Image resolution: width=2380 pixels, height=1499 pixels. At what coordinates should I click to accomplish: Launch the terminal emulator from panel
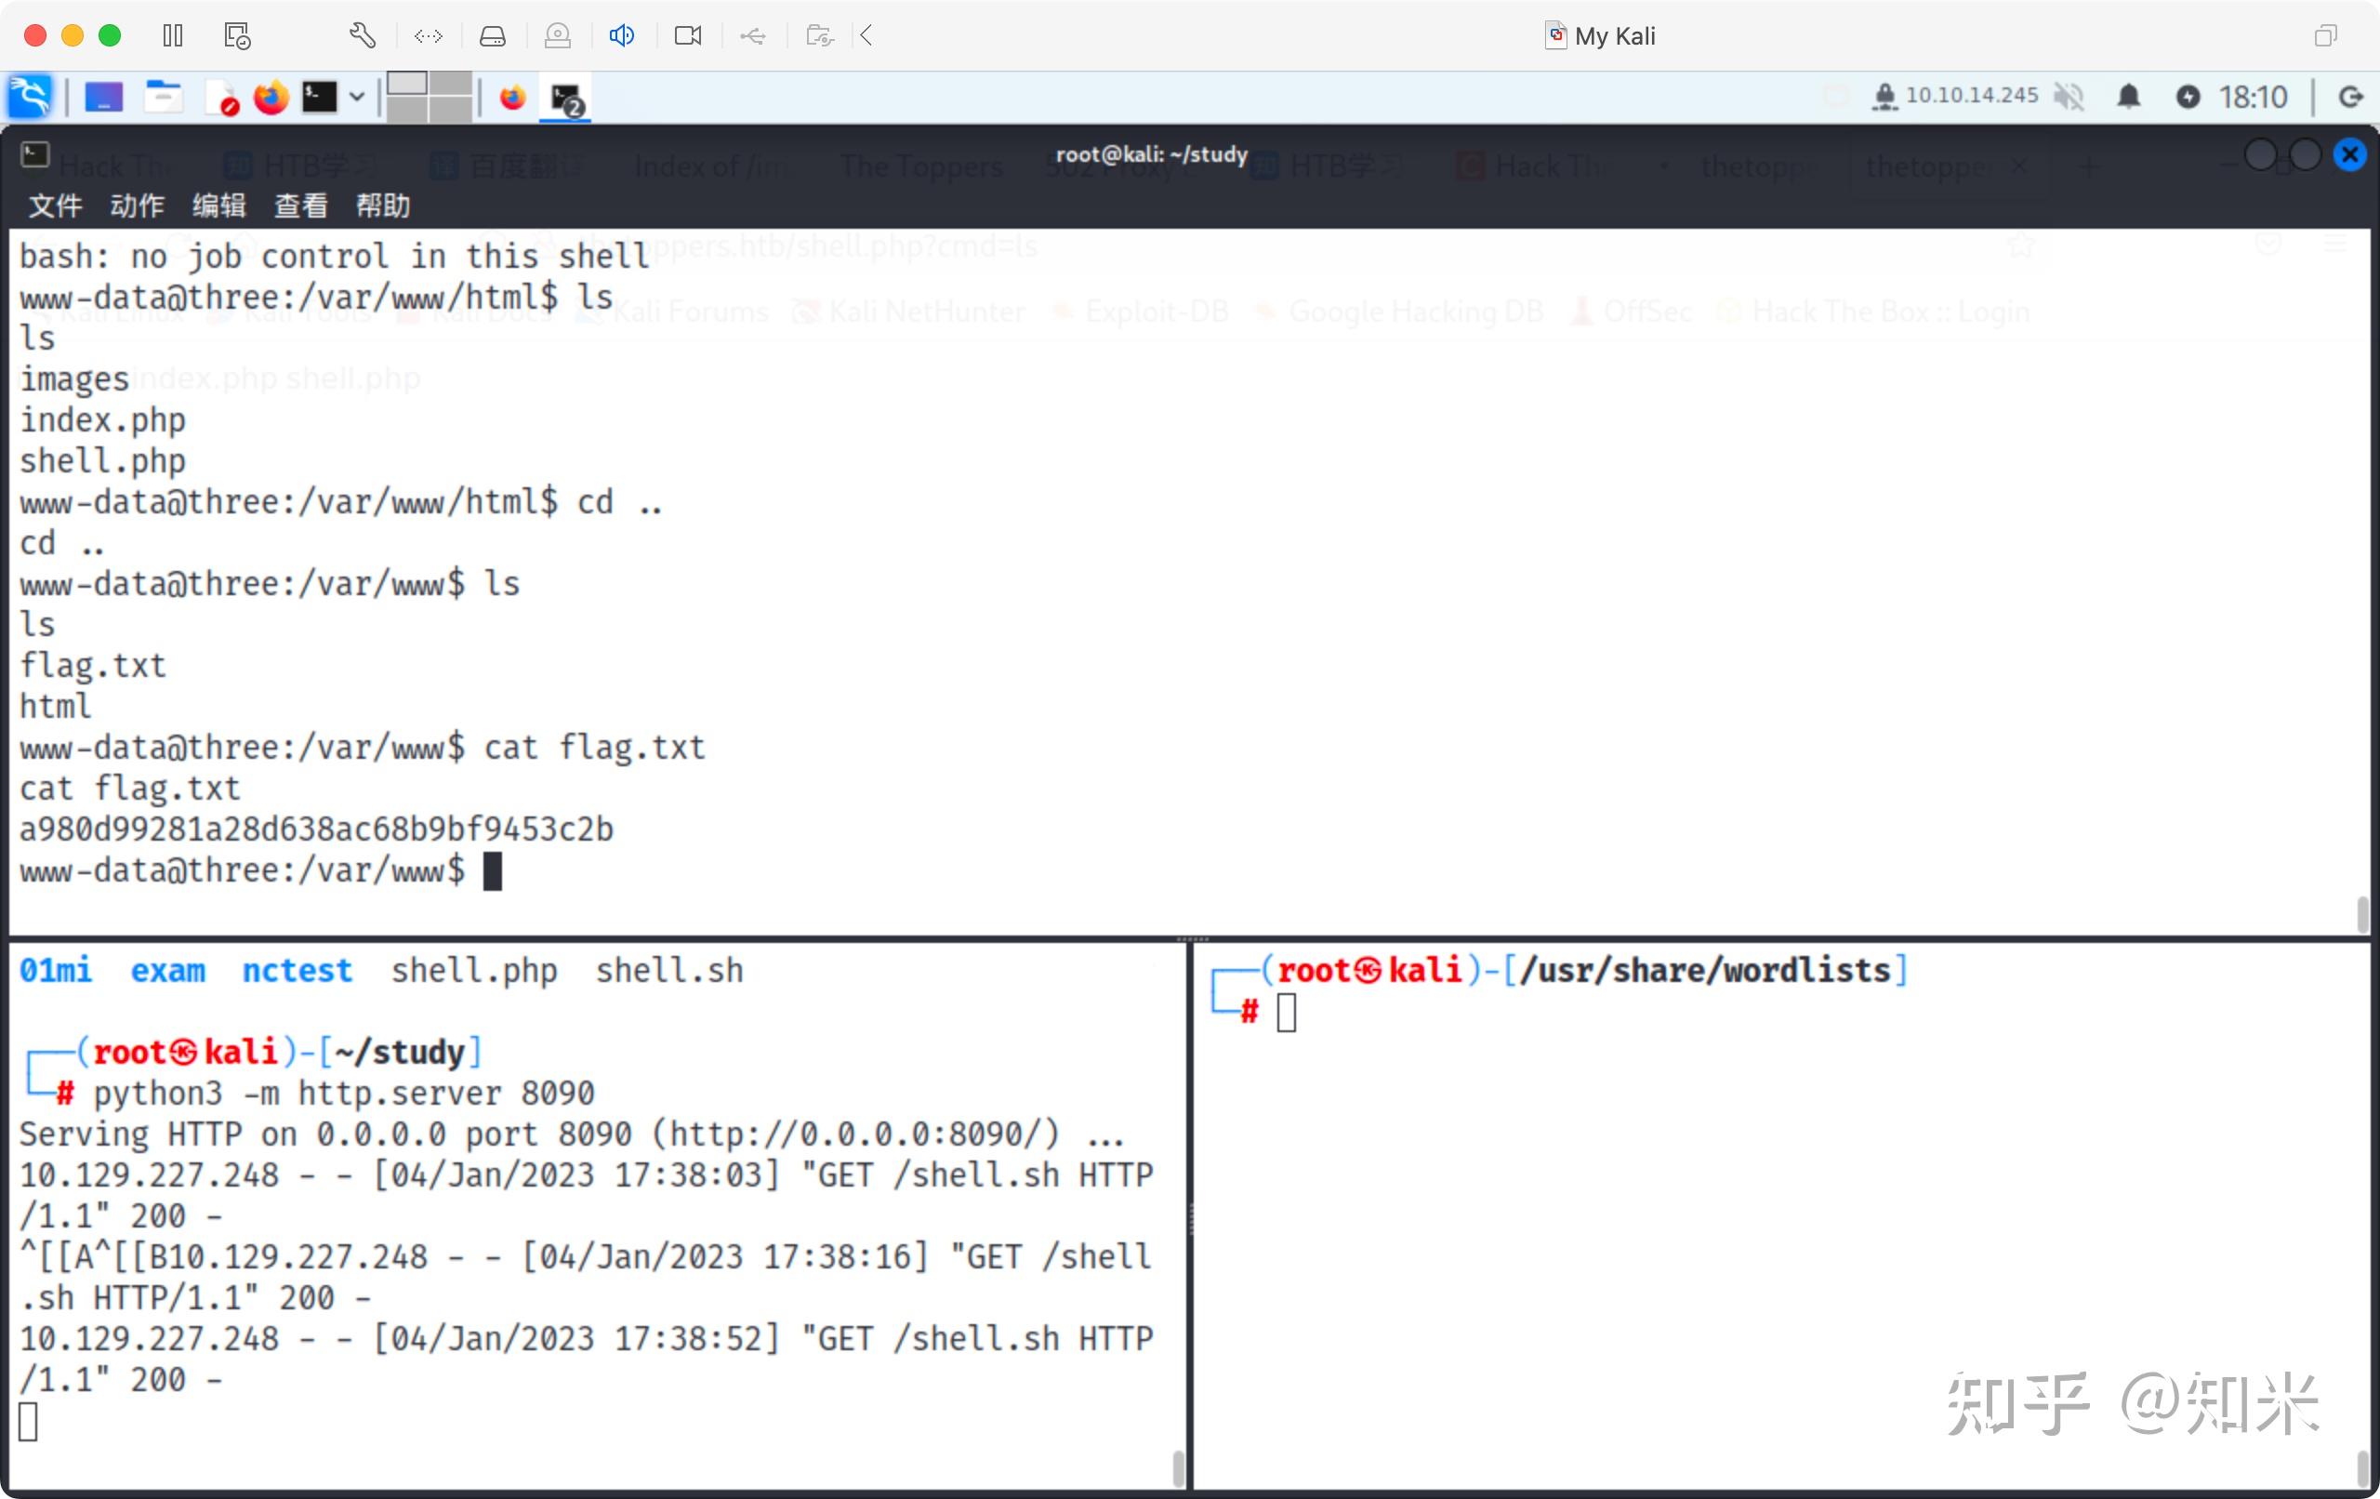click(319, 97)
